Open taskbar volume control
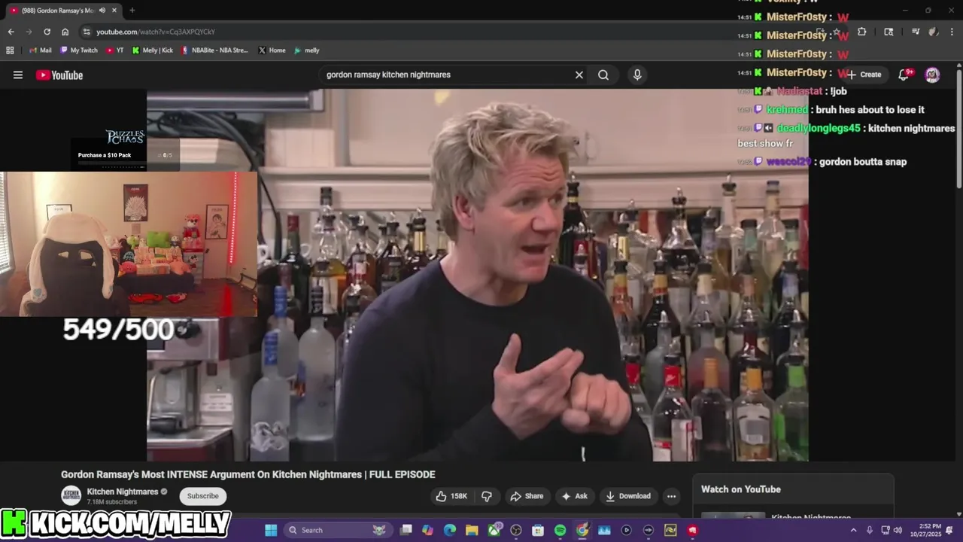This screenshot has width=963, height=542. pos(898,530)
